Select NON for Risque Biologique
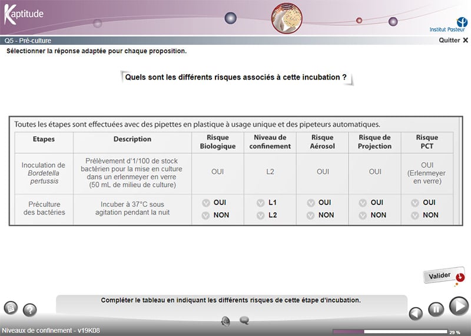Screen dimensions: 471x336 pos(206,215)
